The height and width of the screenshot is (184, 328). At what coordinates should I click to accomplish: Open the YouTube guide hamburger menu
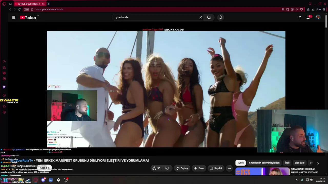click(x=14, y=17)
